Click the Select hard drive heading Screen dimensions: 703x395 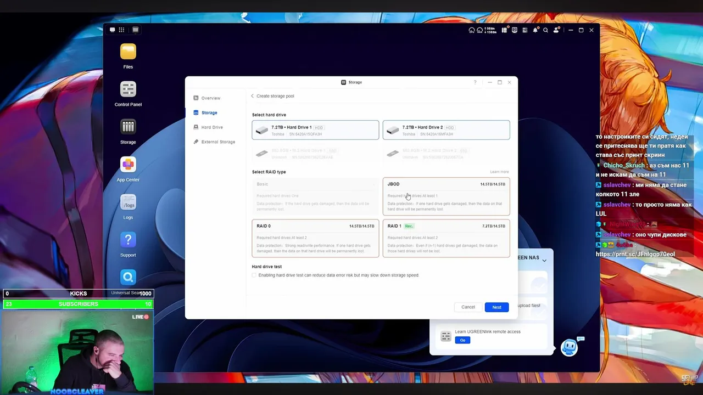(x=269, y=115)
